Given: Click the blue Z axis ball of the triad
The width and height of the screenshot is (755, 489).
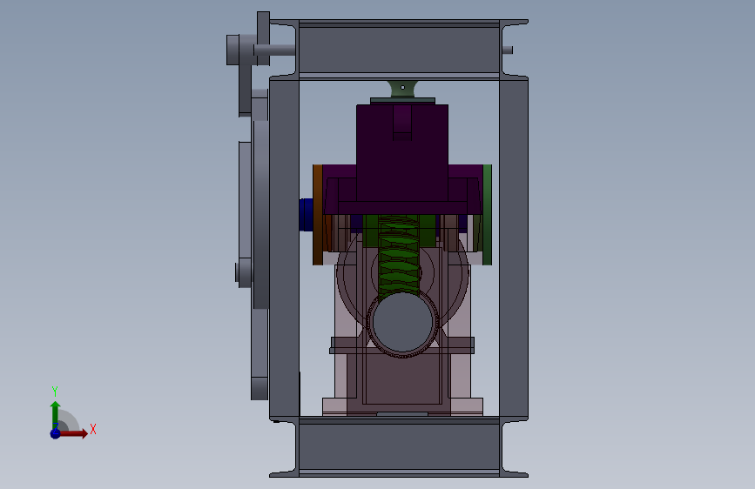Looking at the screenshot, I should [56, 433].
